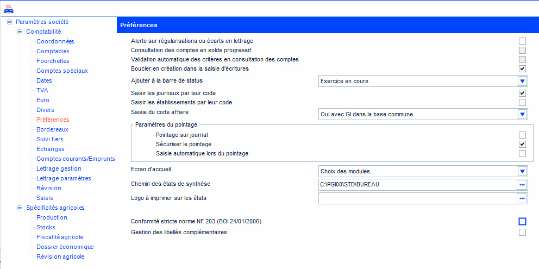Select Comptes courants/Emprunts in the tree
This screenshot has width=539, height=269.
(x=76, y=159)
